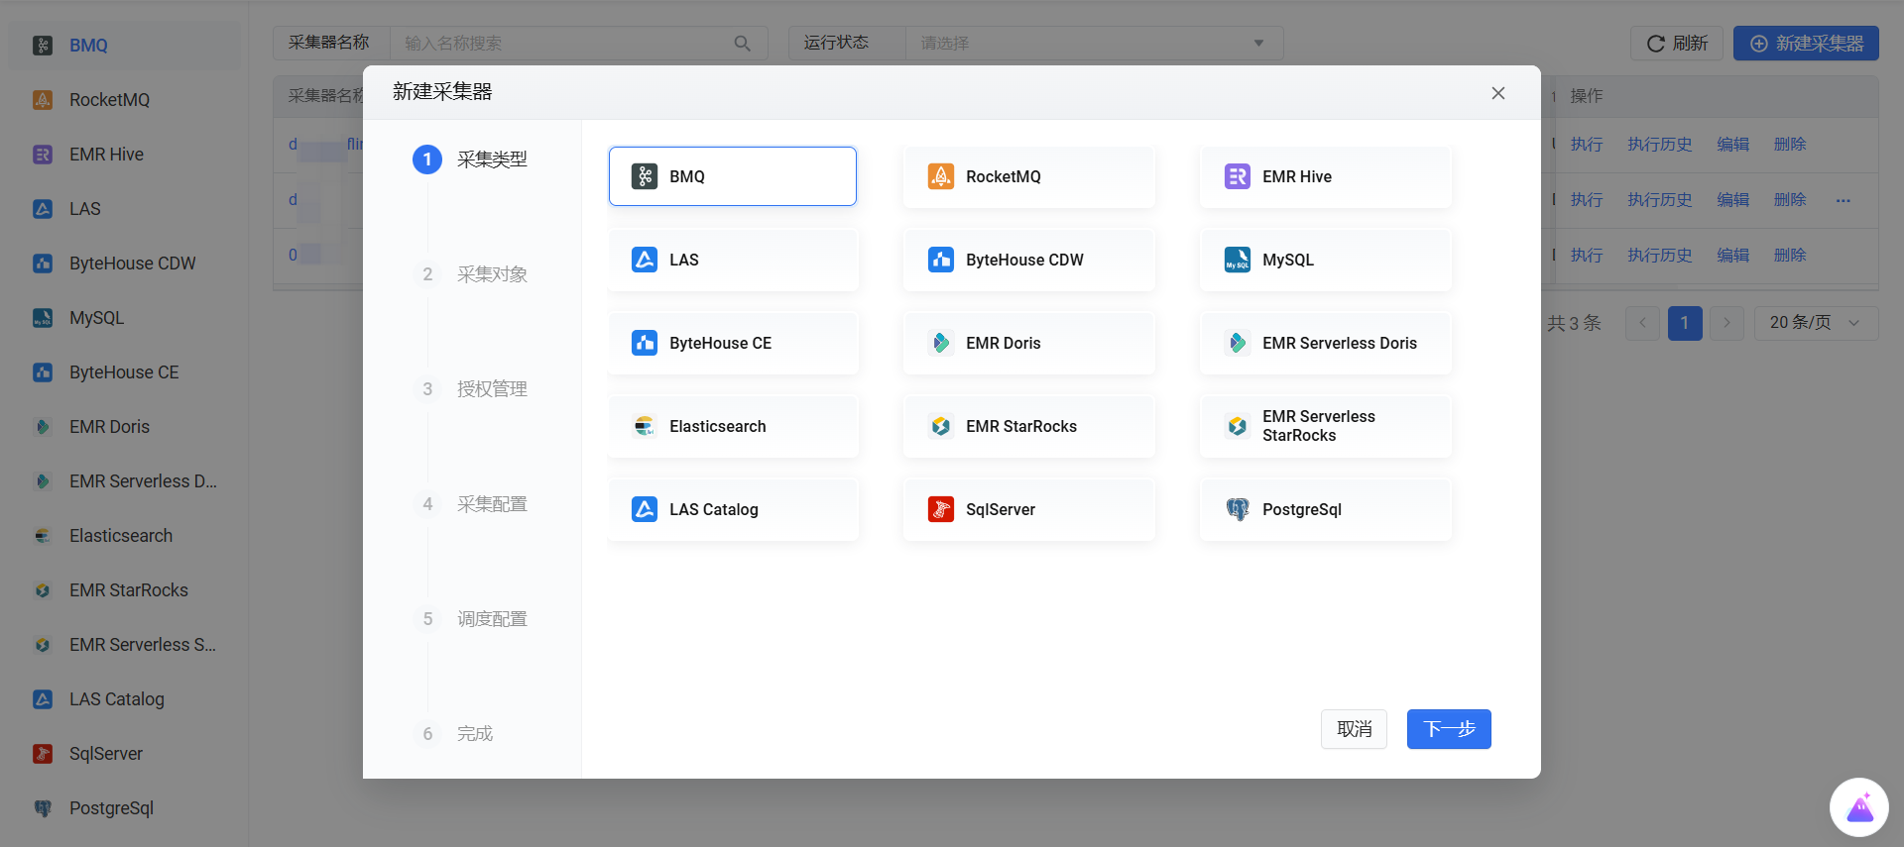Select the BMQ collector type card
This screenshot has height=847, width=1904.
732,176
